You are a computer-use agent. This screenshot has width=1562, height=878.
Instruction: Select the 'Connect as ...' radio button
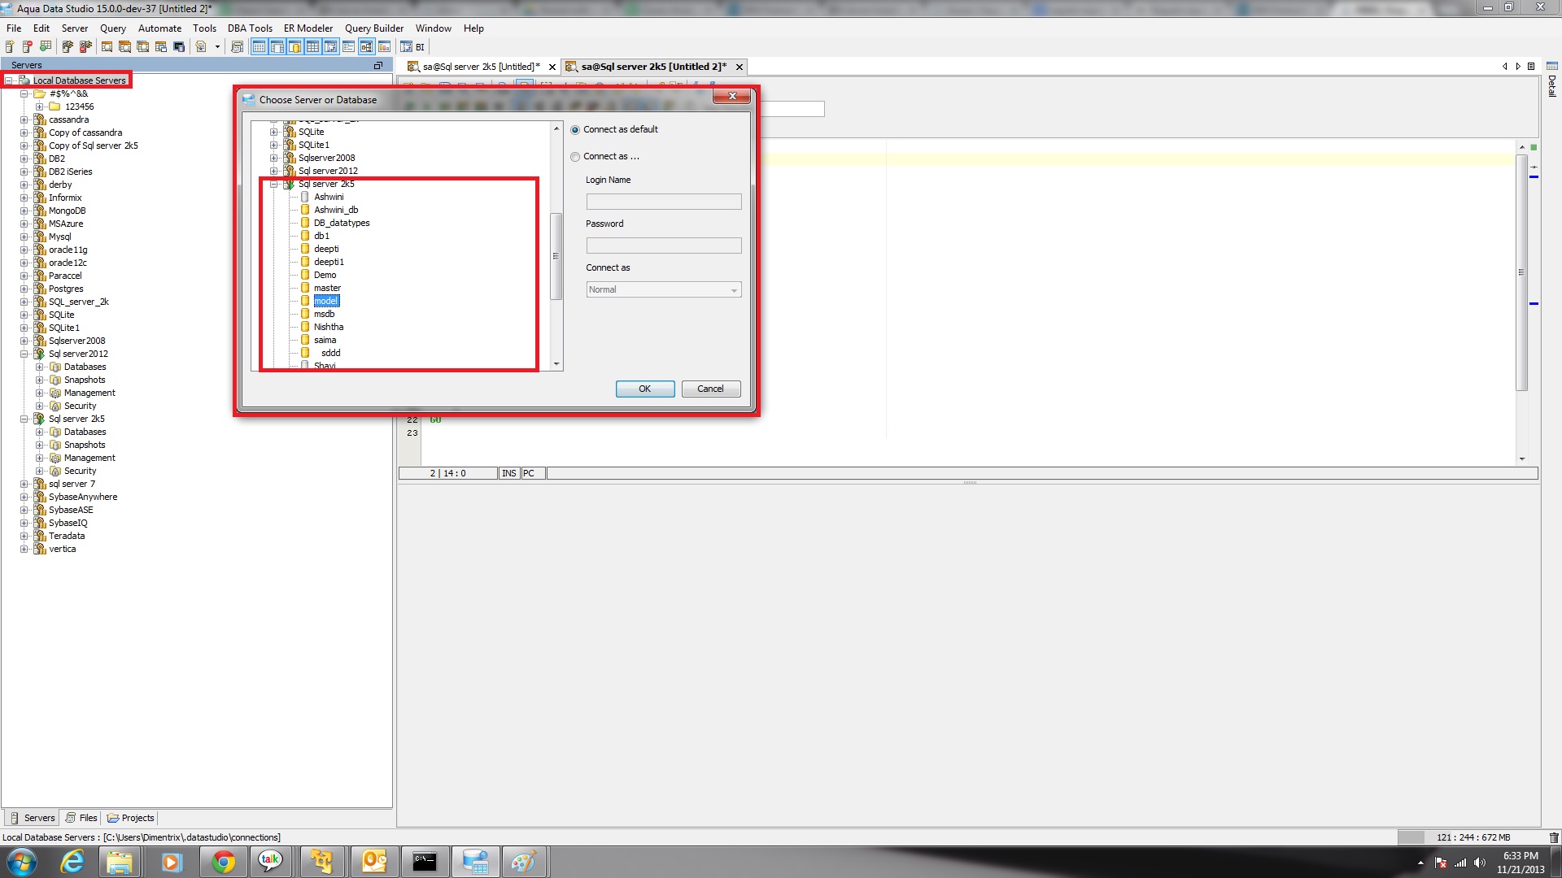click(x=575, y=157)
